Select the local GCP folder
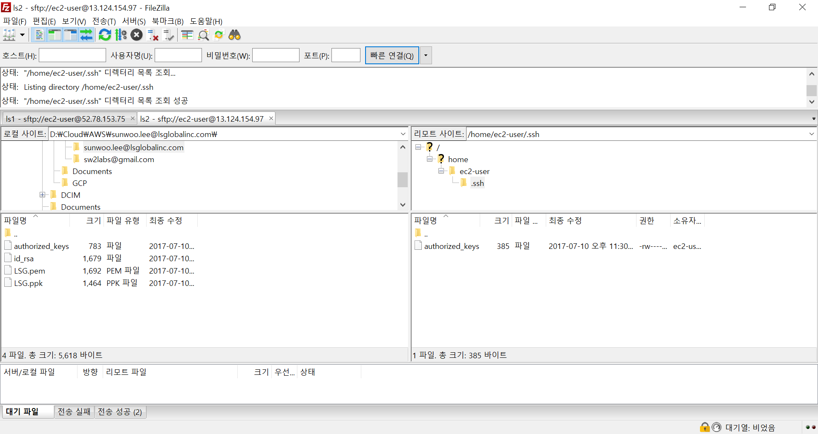The image size is (818, 434). [80, 183]
